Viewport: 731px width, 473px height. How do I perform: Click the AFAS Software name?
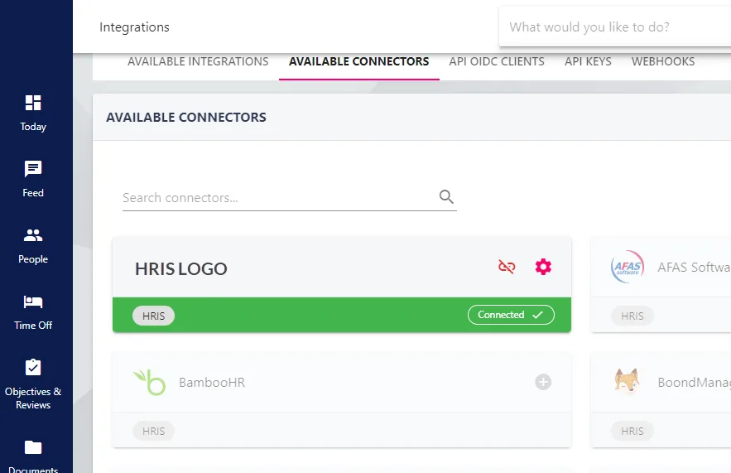coord(694,268)
